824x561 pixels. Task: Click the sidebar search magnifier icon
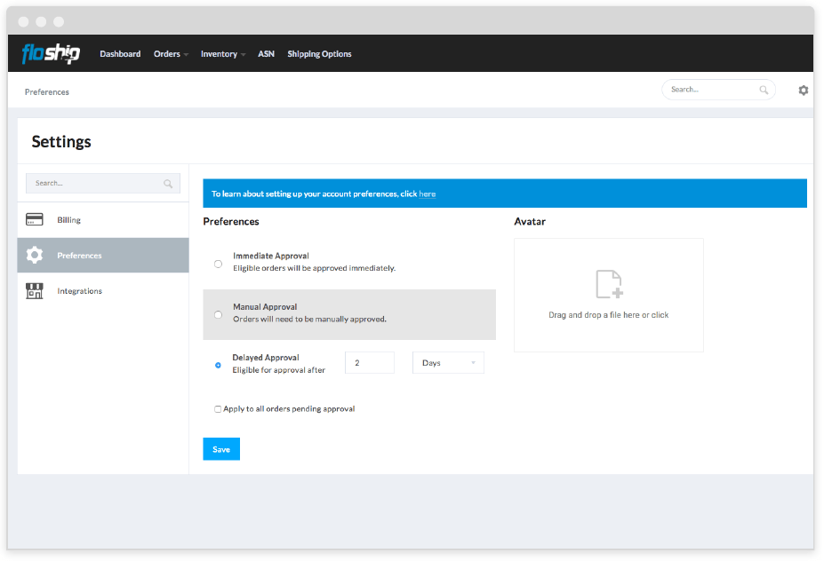tap(168, 184)
